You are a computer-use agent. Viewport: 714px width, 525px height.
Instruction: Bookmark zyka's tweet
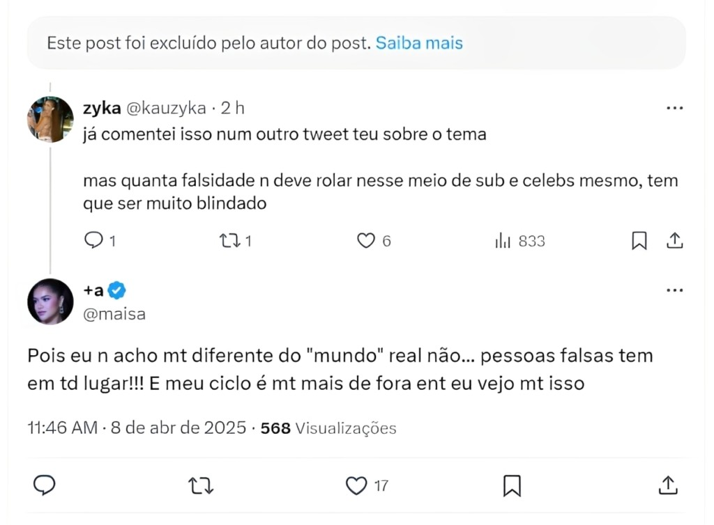(639, 241)
